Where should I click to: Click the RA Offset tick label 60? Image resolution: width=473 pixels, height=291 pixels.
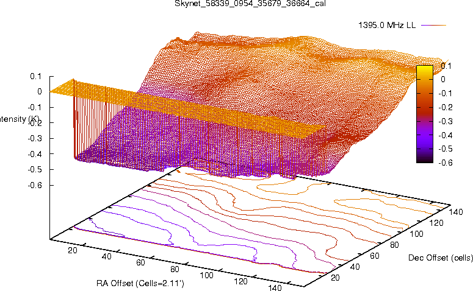tap(140, 262)
